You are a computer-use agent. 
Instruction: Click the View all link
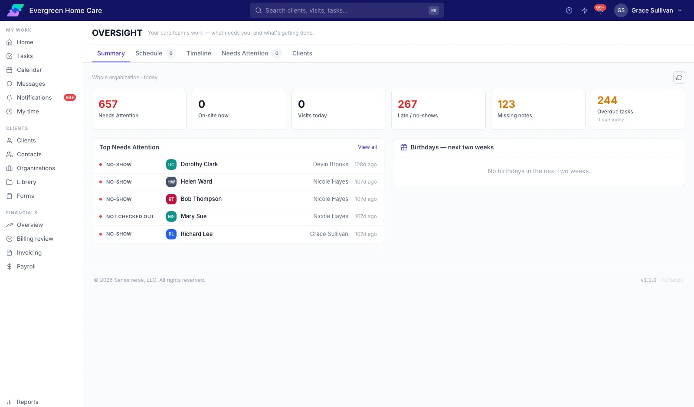click(x=367, y=147)
